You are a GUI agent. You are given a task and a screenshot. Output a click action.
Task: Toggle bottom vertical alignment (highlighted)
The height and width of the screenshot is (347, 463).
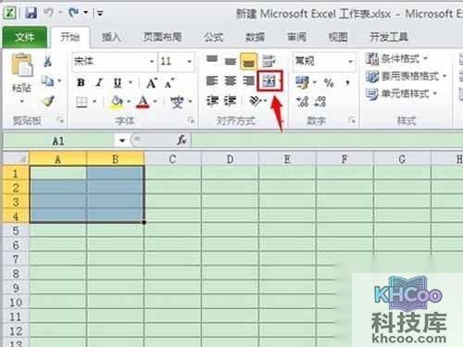click(249, 61)
